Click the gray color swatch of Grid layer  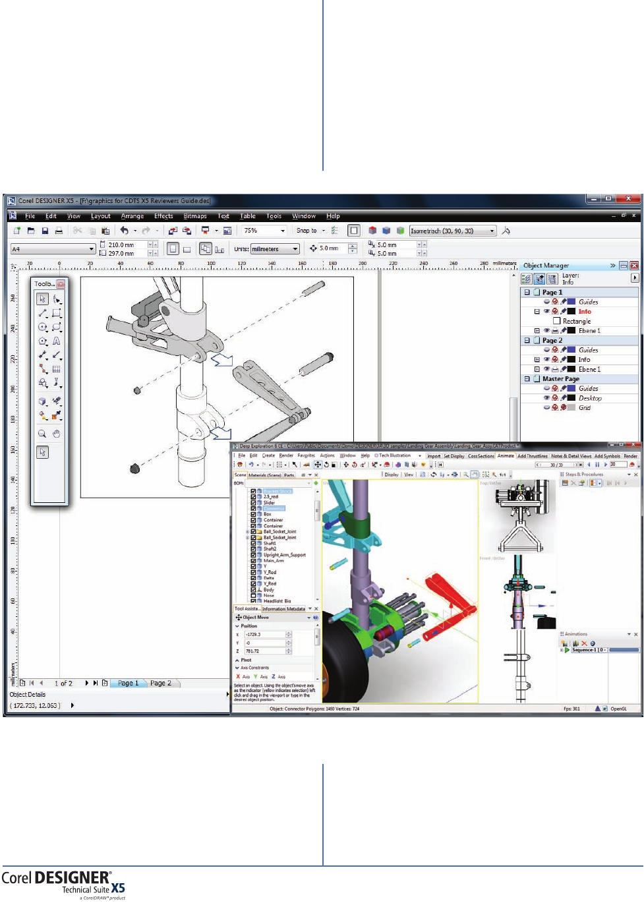[x=571, y=407]
